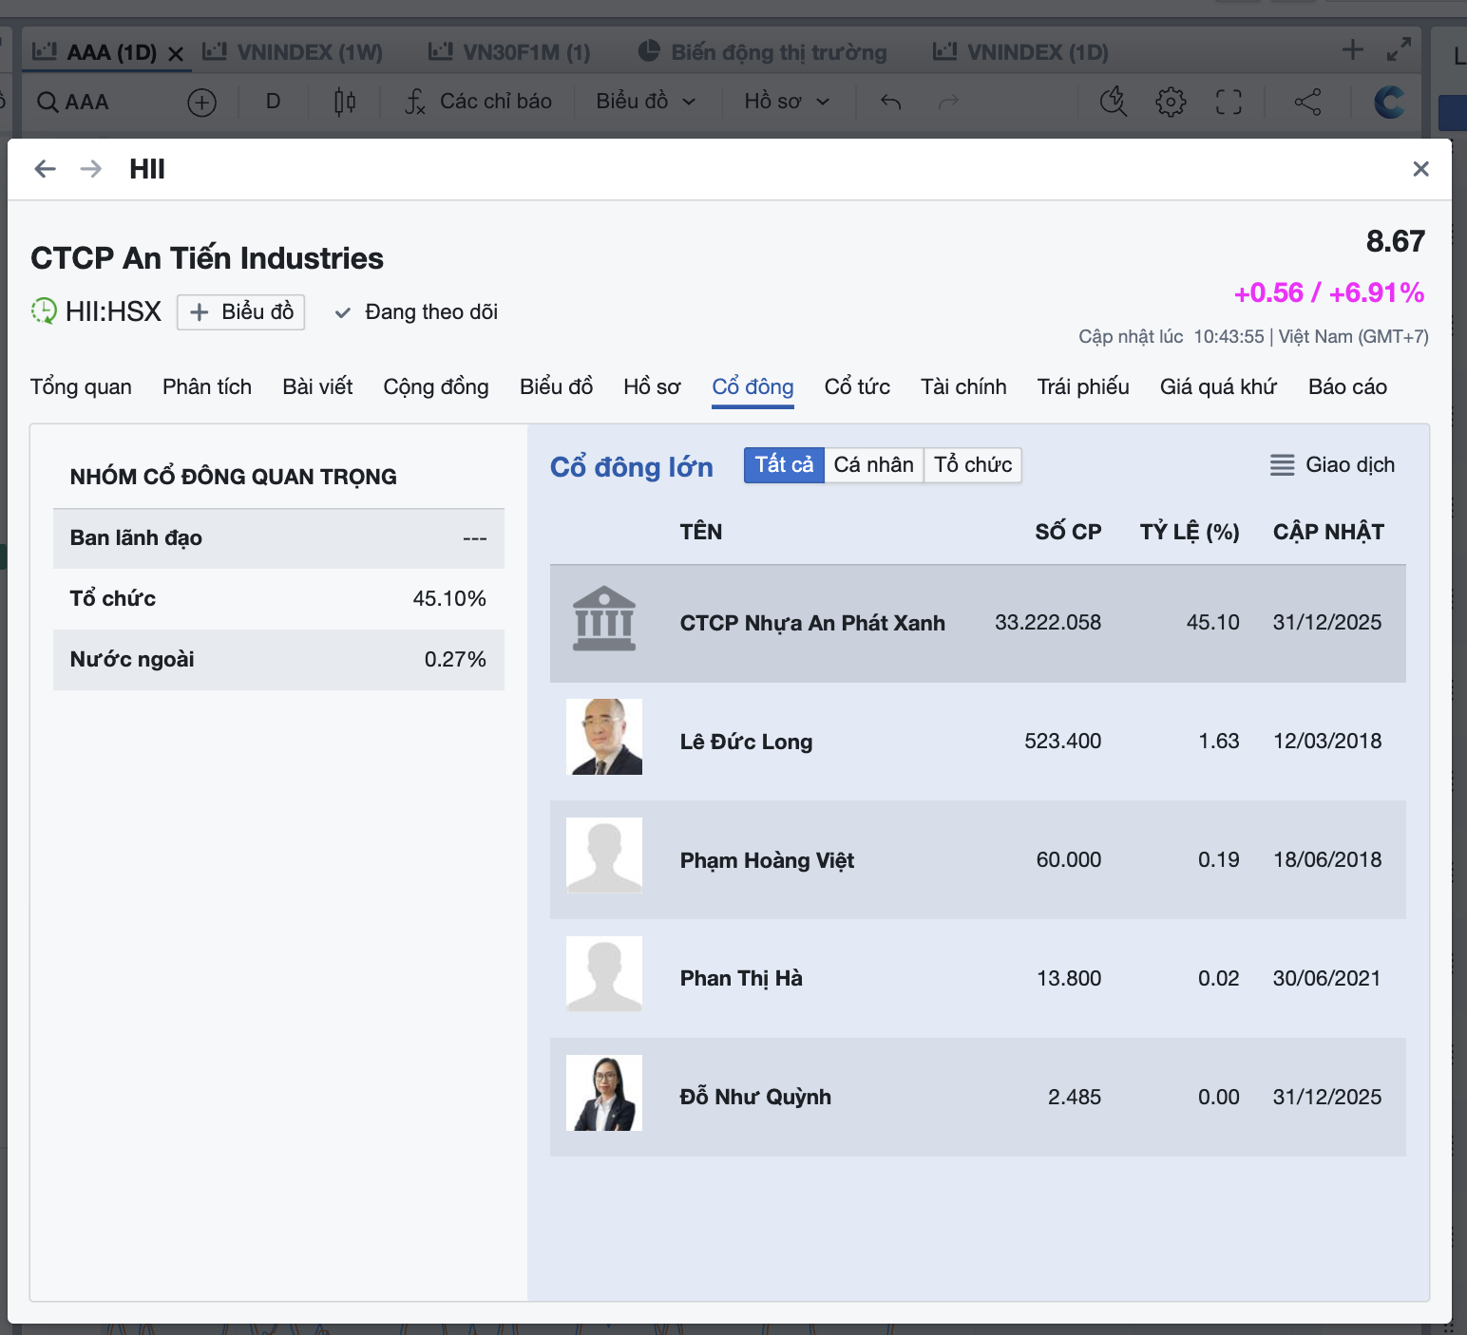Close the HII stock detail dialog
Screen dimensions: 1467x1335
coord(1420,169)
